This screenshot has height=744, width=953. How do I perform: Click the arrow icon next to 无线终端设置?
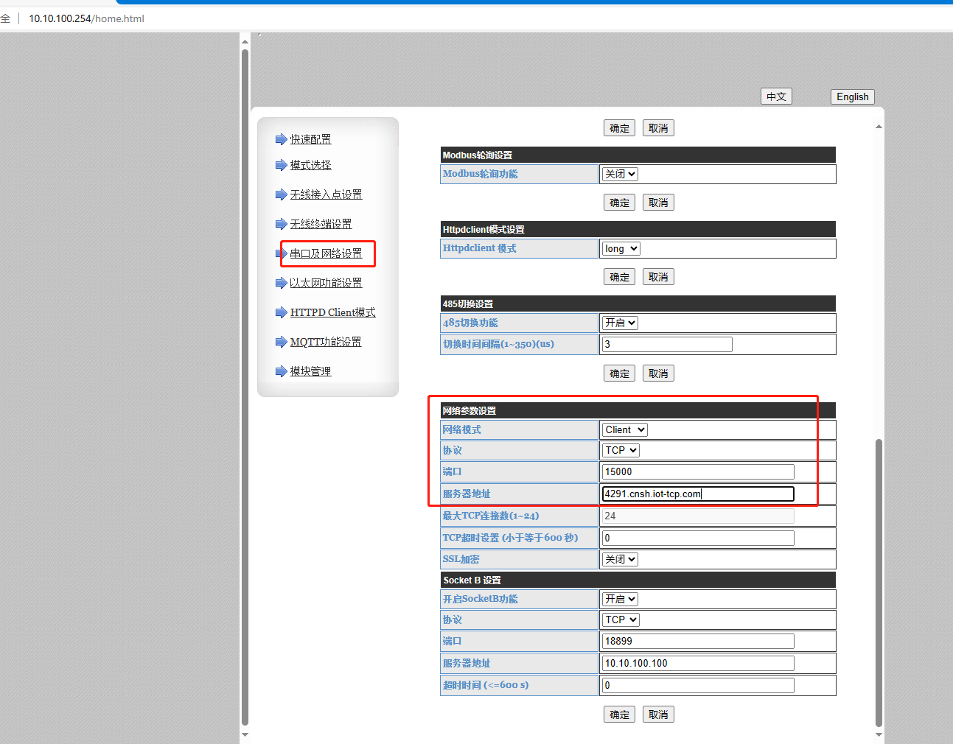281,224
